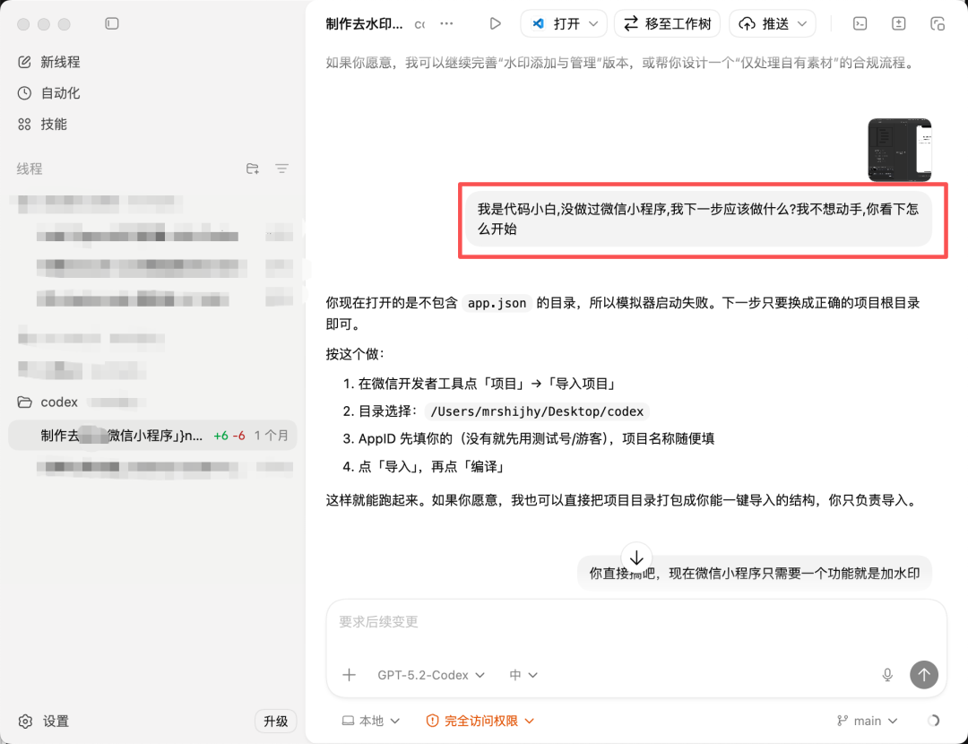
Task: Open the 推送 push options dropdown
Action: (x=772, y=23)
